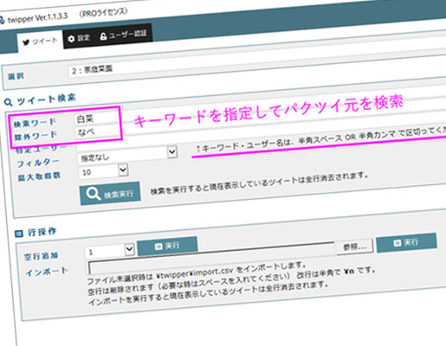The image size is (446, 346).
Task: Open the ユーザー認証 tab
Action: 123,35
